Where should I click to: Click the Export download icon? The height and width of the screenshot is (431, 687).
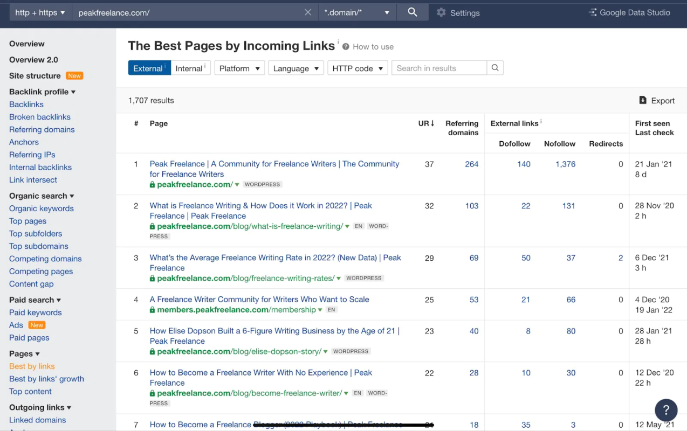[x=643, y=100]
